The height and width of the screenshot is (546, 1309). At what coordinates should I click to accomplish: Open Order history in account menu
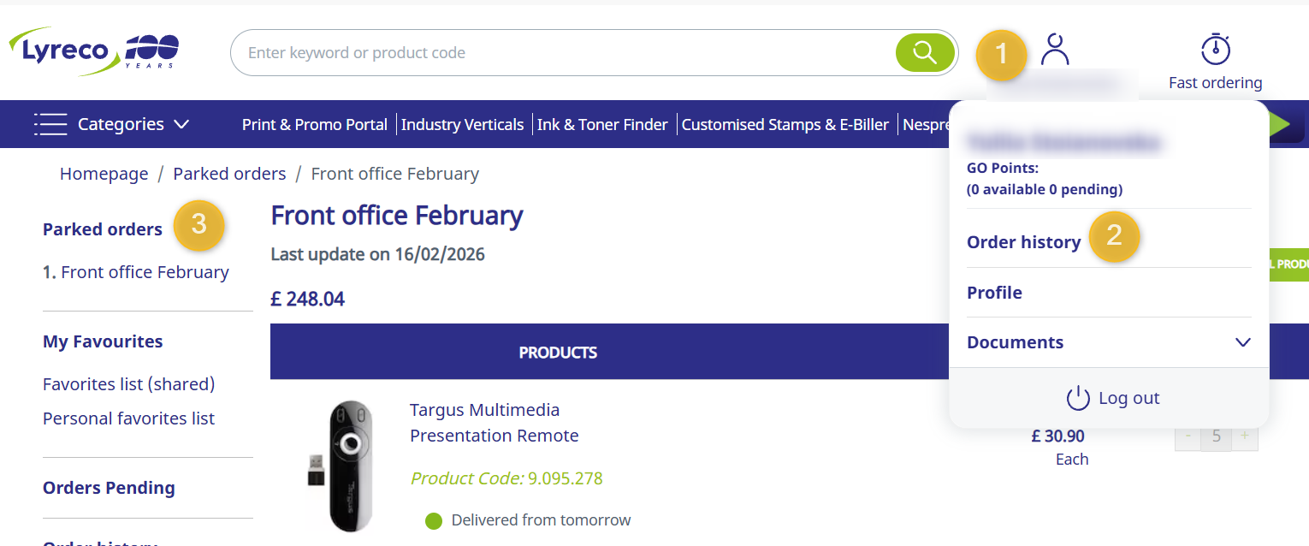pos(1023,242)
